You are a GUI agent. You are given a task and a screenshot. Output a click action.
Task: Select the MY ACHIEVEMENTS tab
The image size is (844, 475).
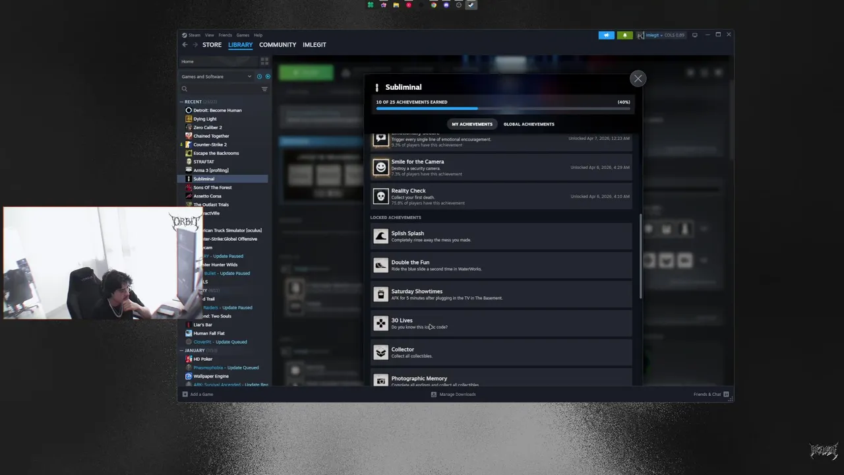(x=472, y=124)
